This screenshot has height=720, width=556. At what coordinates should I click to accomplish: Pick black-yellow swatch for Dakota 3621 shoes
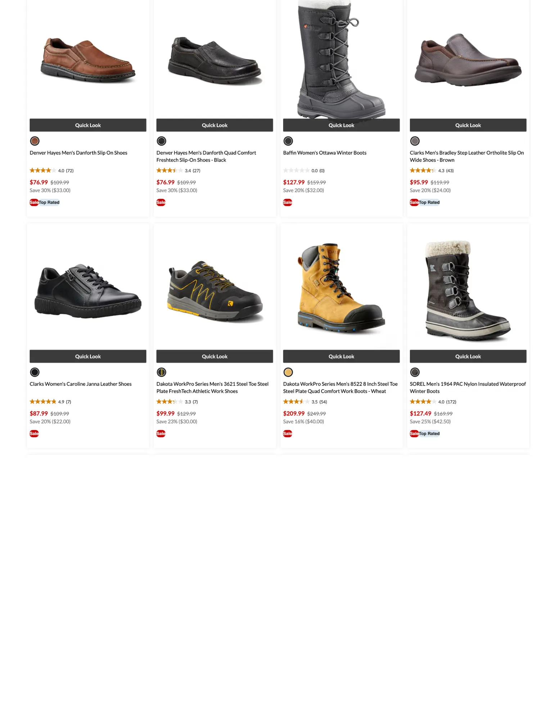coord(161,372)
